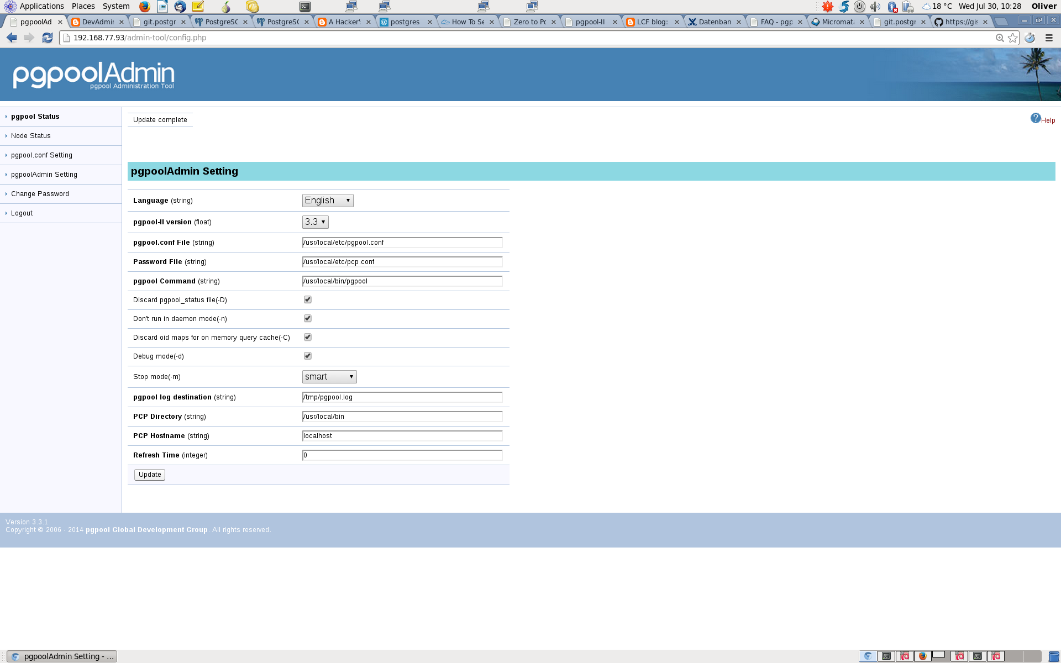1061x663 pixels.
Task: Switch to the Datenban browser tab
Action: click(x=715, y=22)
